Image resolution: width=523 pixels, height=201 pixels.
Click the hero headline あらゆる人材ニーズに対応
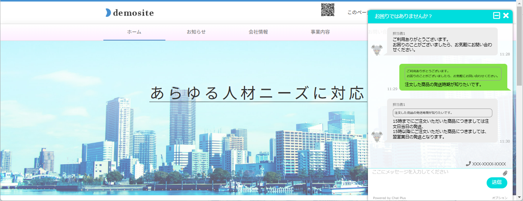pos(257,93)
